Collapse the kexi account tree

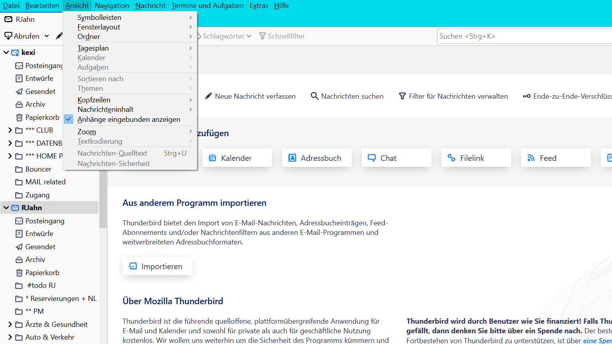pos(6,53)
